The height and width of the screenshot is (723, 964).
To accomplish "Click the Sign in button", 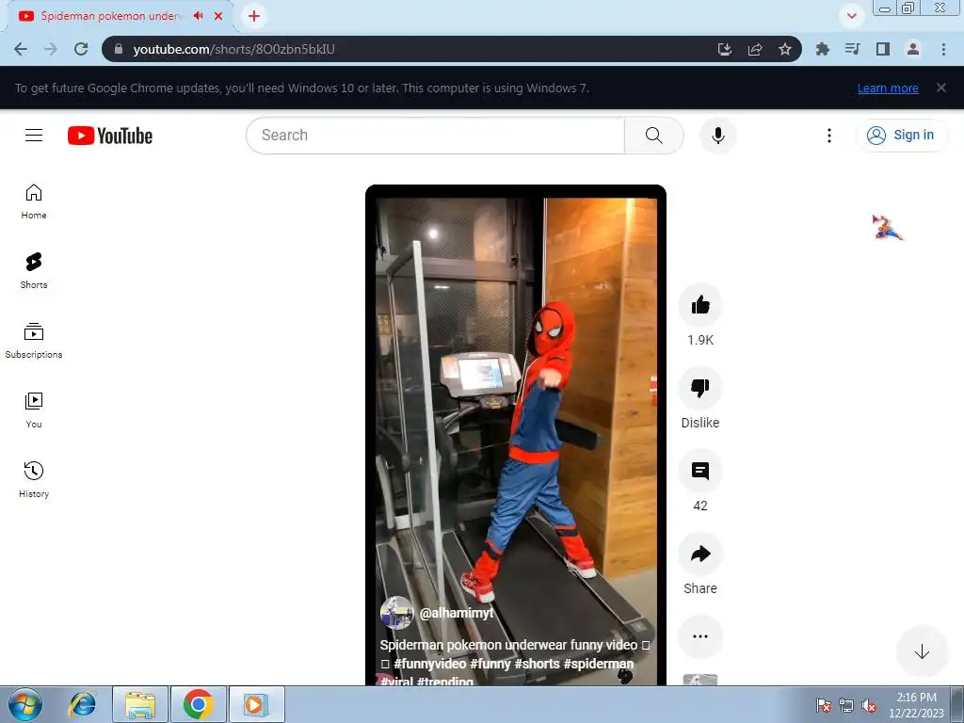I will click(x=901, y=136).
